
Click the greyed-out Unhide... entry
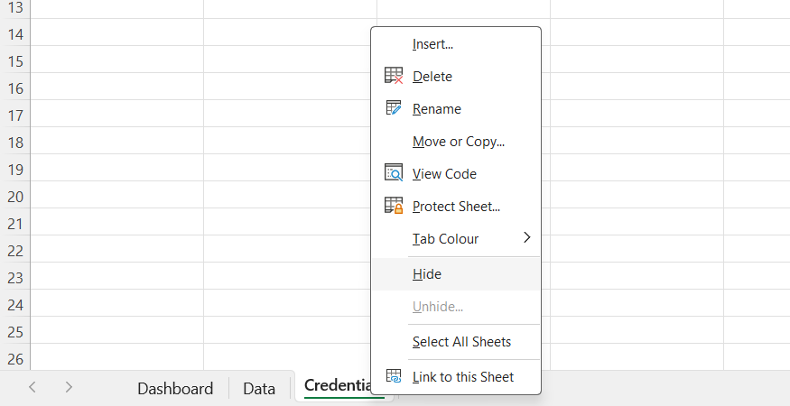456,306
